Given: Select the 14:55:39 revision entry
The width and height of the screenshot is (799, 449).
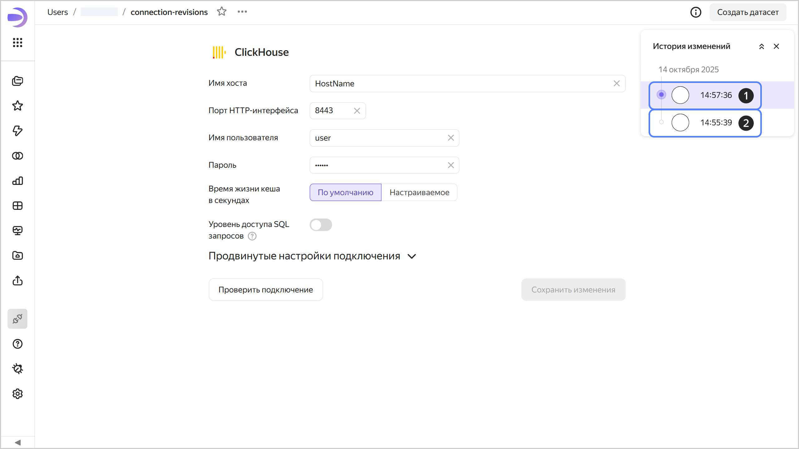Looking at the screenshot, I should (715, 123).
